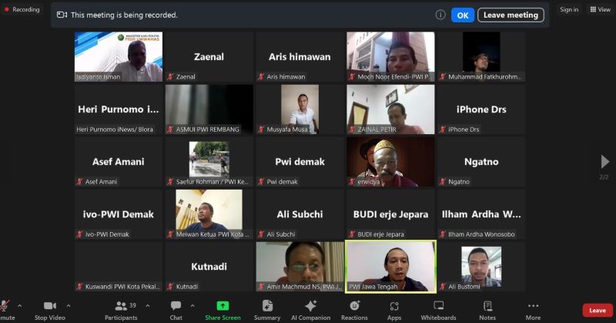
Task: Open the Chat panel
Action: coord(176,309)
